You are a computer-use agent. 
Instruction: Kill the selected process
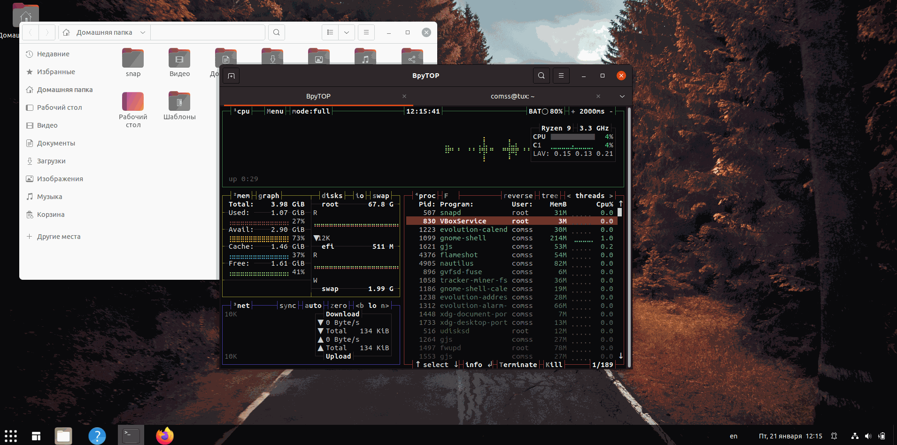(554, 365)
